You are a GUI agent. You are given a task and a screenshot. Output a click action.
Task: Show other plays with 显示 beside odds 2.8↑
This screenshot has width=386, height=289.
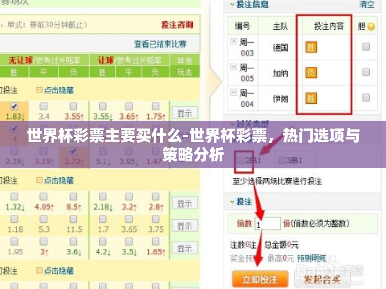click(x=185, y=203)
